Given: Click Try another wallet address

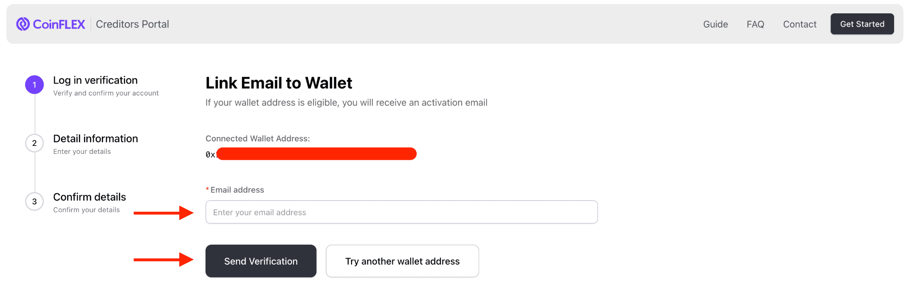Looking at the screenshot, I should pyautogui.click(x=402, y=261).
